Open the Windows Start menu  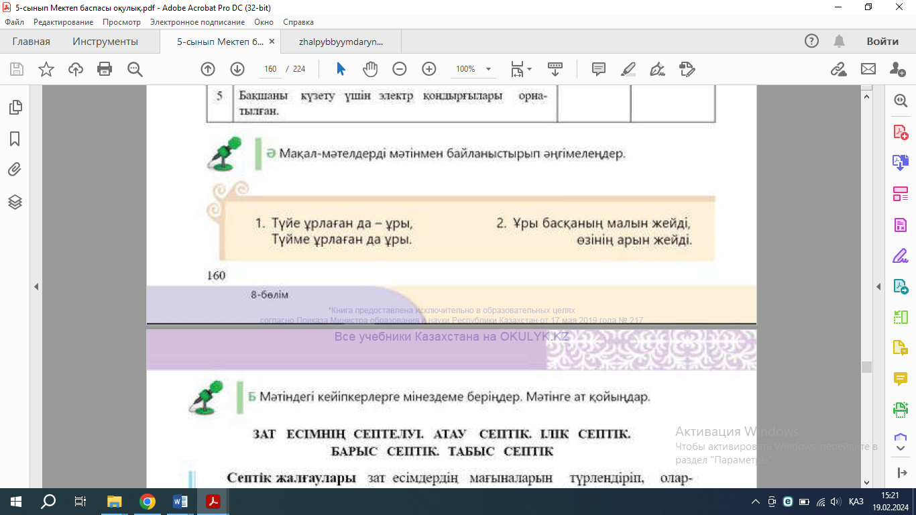coord(16,502)
